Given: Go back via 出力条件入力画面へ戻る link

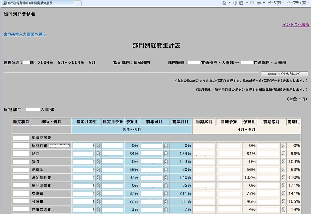Looking at the screenshot, I should pyautogui.click(x=25, y=34).
